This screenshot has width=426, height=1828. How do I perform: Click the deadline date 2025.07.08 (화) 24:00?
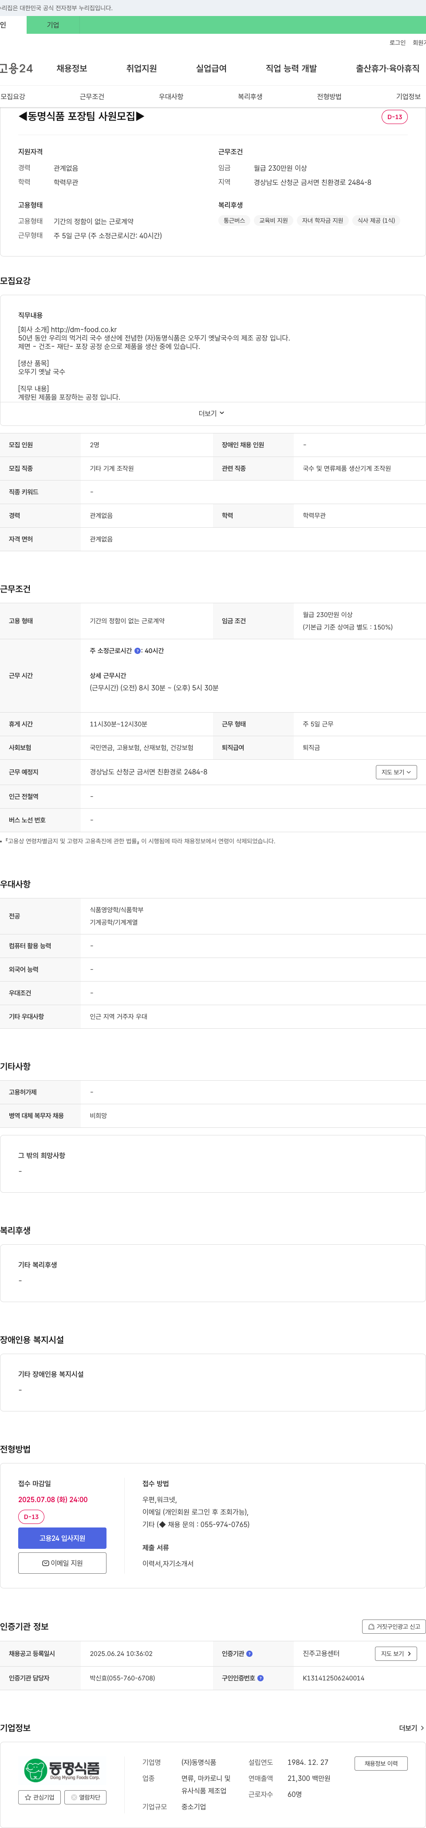[x=53, y=1499]
